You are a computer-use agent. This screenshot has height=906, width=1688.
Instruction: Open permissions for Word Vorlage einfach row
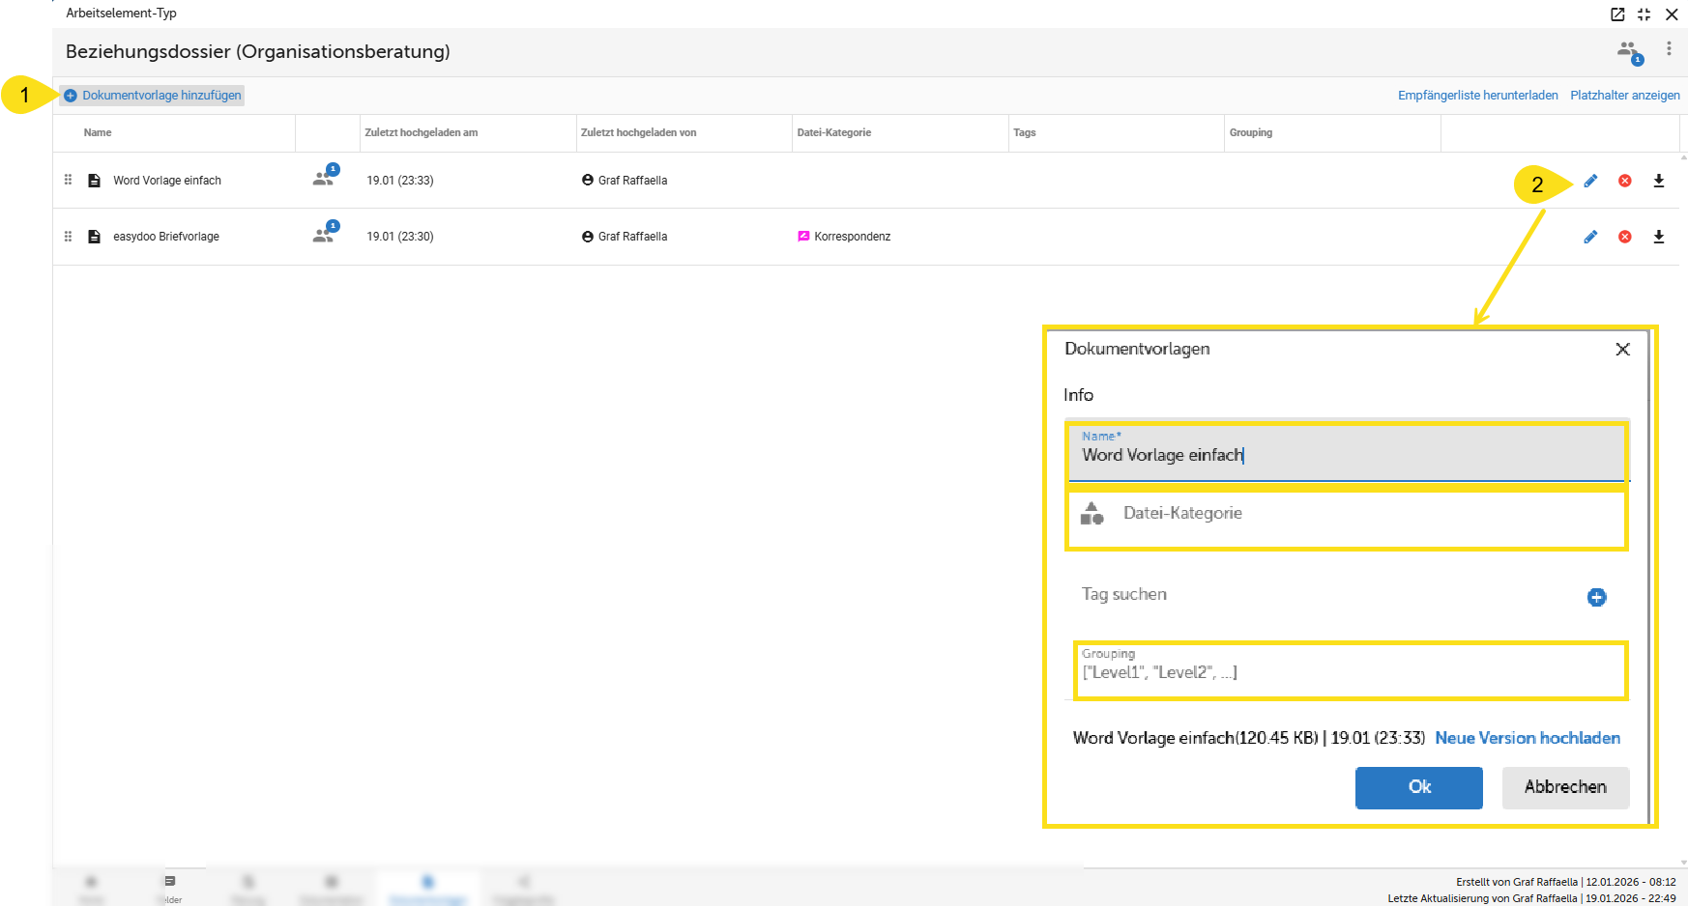(x=324, y=178)
